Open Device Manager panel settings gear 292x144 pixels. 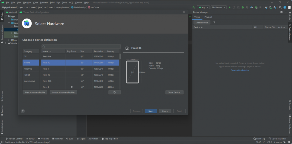tap(281, 12)
